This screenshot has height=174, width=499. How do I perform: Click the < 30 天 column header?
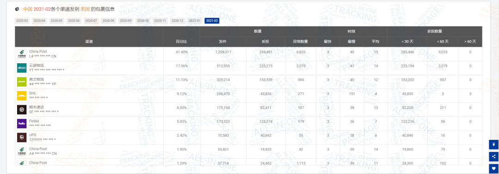pyautogui.click(x=408, y=42)
